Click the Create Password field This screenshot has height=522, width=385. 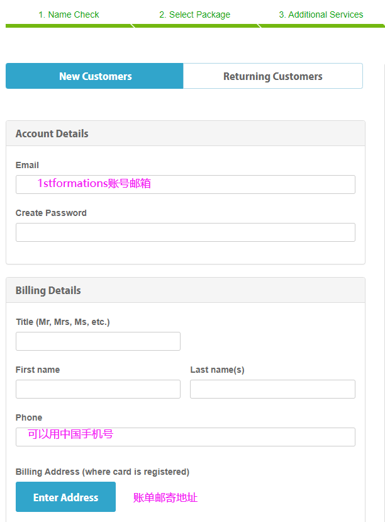(x=186, y=232)
